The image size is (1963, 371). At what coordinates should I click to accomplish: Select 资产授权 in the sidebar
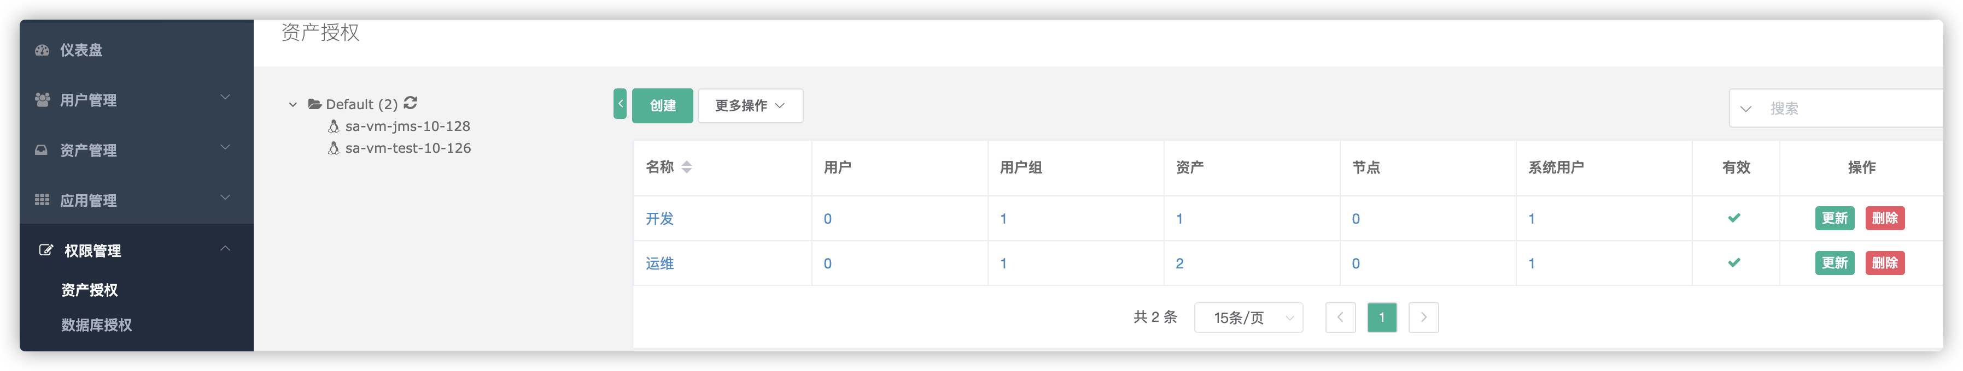coord(89,290)
